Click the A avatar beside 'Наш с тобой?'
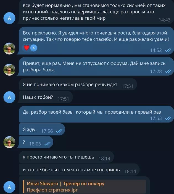Viewport: 174px width, 194px height. (9, 97)
